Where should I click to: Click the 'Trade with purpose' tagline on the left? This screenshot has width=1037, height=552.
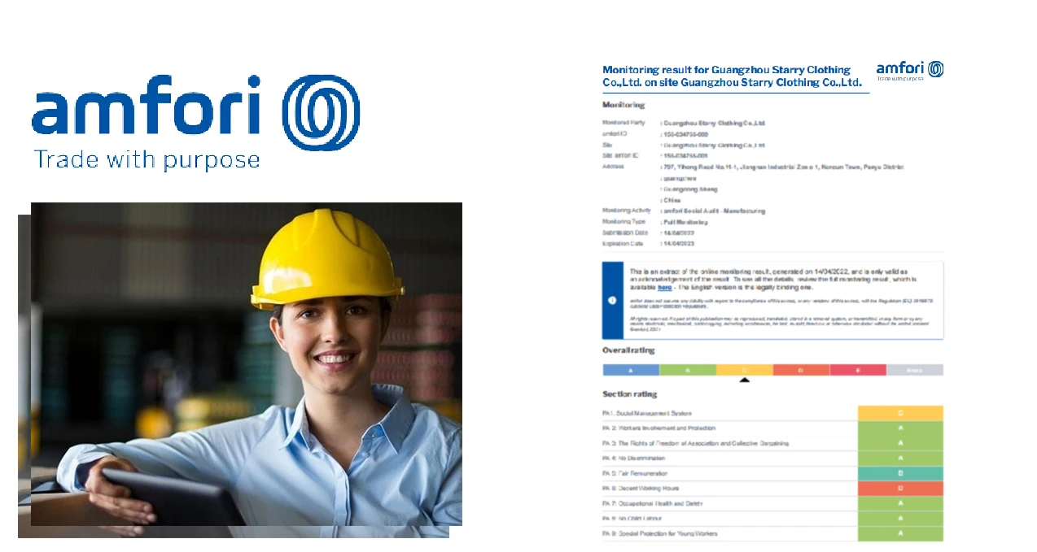[x=147, y=159]
